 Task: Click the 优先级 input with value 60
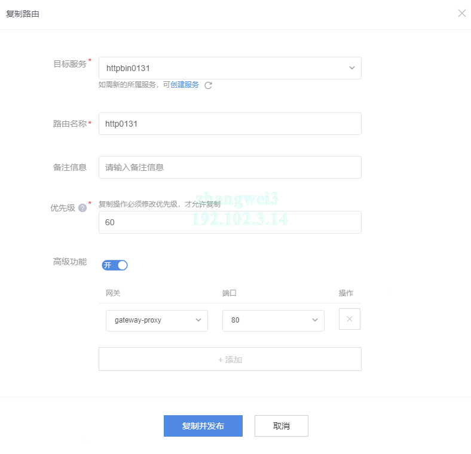coord(230,222)
